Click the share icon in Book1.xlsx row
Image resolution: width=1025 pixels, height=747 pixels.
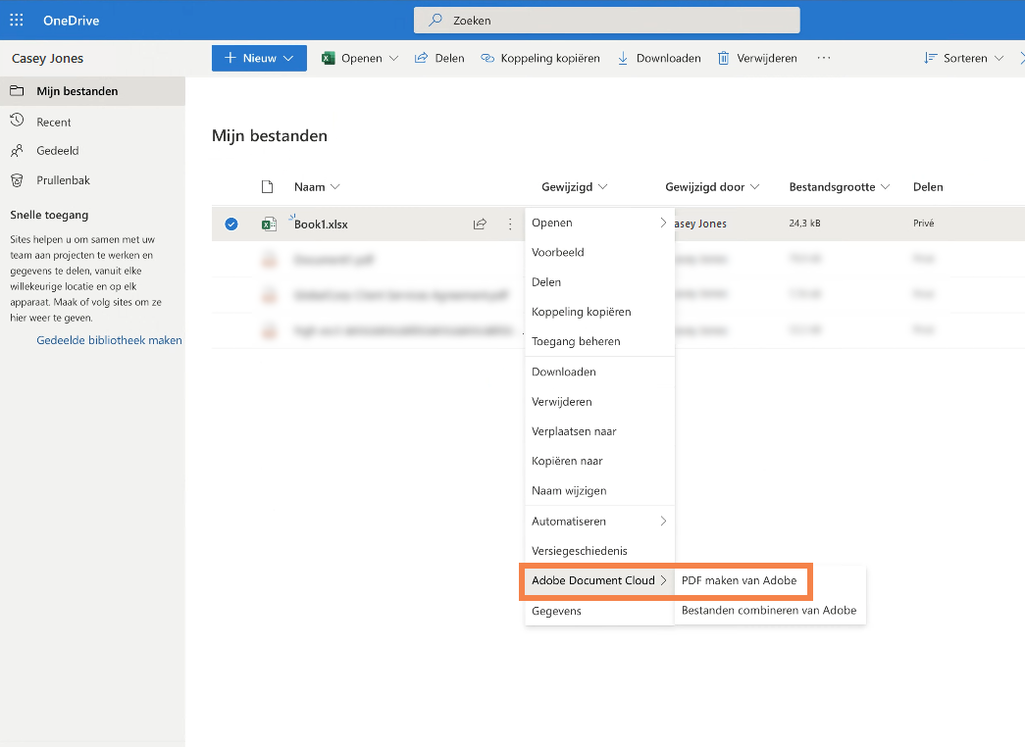(480, 224)
